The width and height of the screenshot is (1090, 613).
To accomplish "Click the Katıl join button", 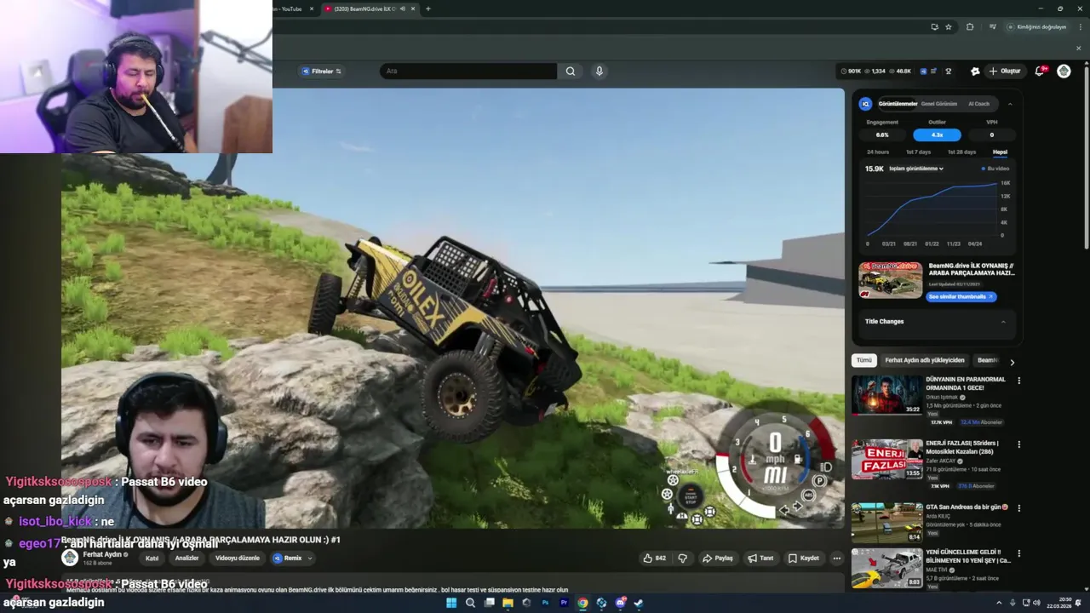I will (x=152, y=559).
